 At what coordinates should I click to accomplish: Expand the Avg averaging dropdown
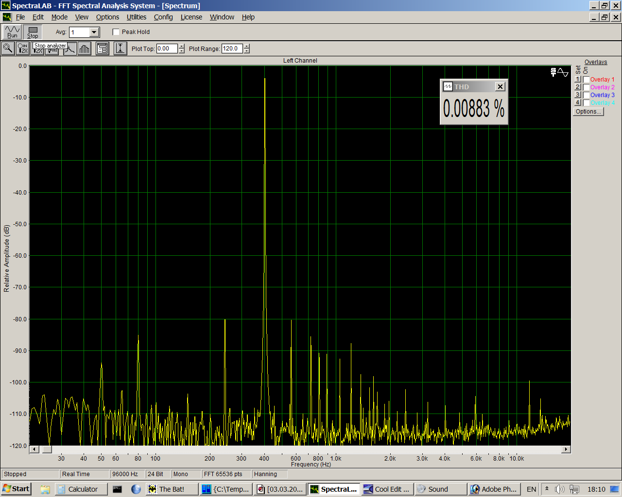coord(94,32)
